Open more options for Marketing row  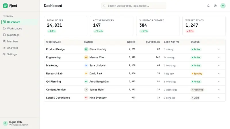click(x=219, y=65)
